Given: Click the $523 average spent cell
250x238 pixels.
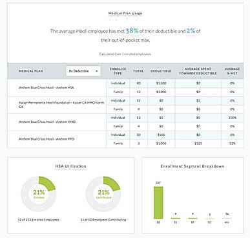Looking at the screenshot, I should click(x=198, y=144).
